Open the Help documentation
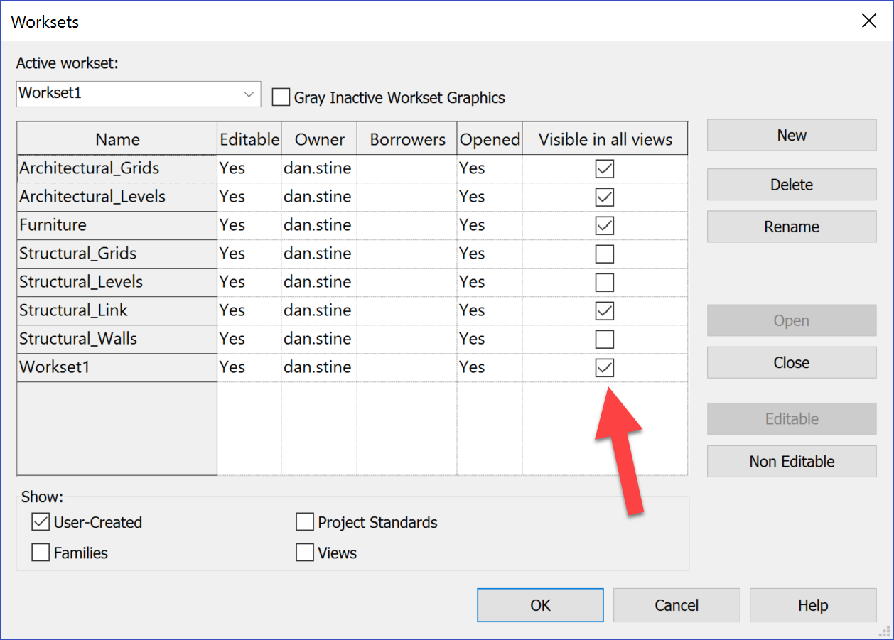Viewport: 894px width, 640px height. (x=813, y=604)
